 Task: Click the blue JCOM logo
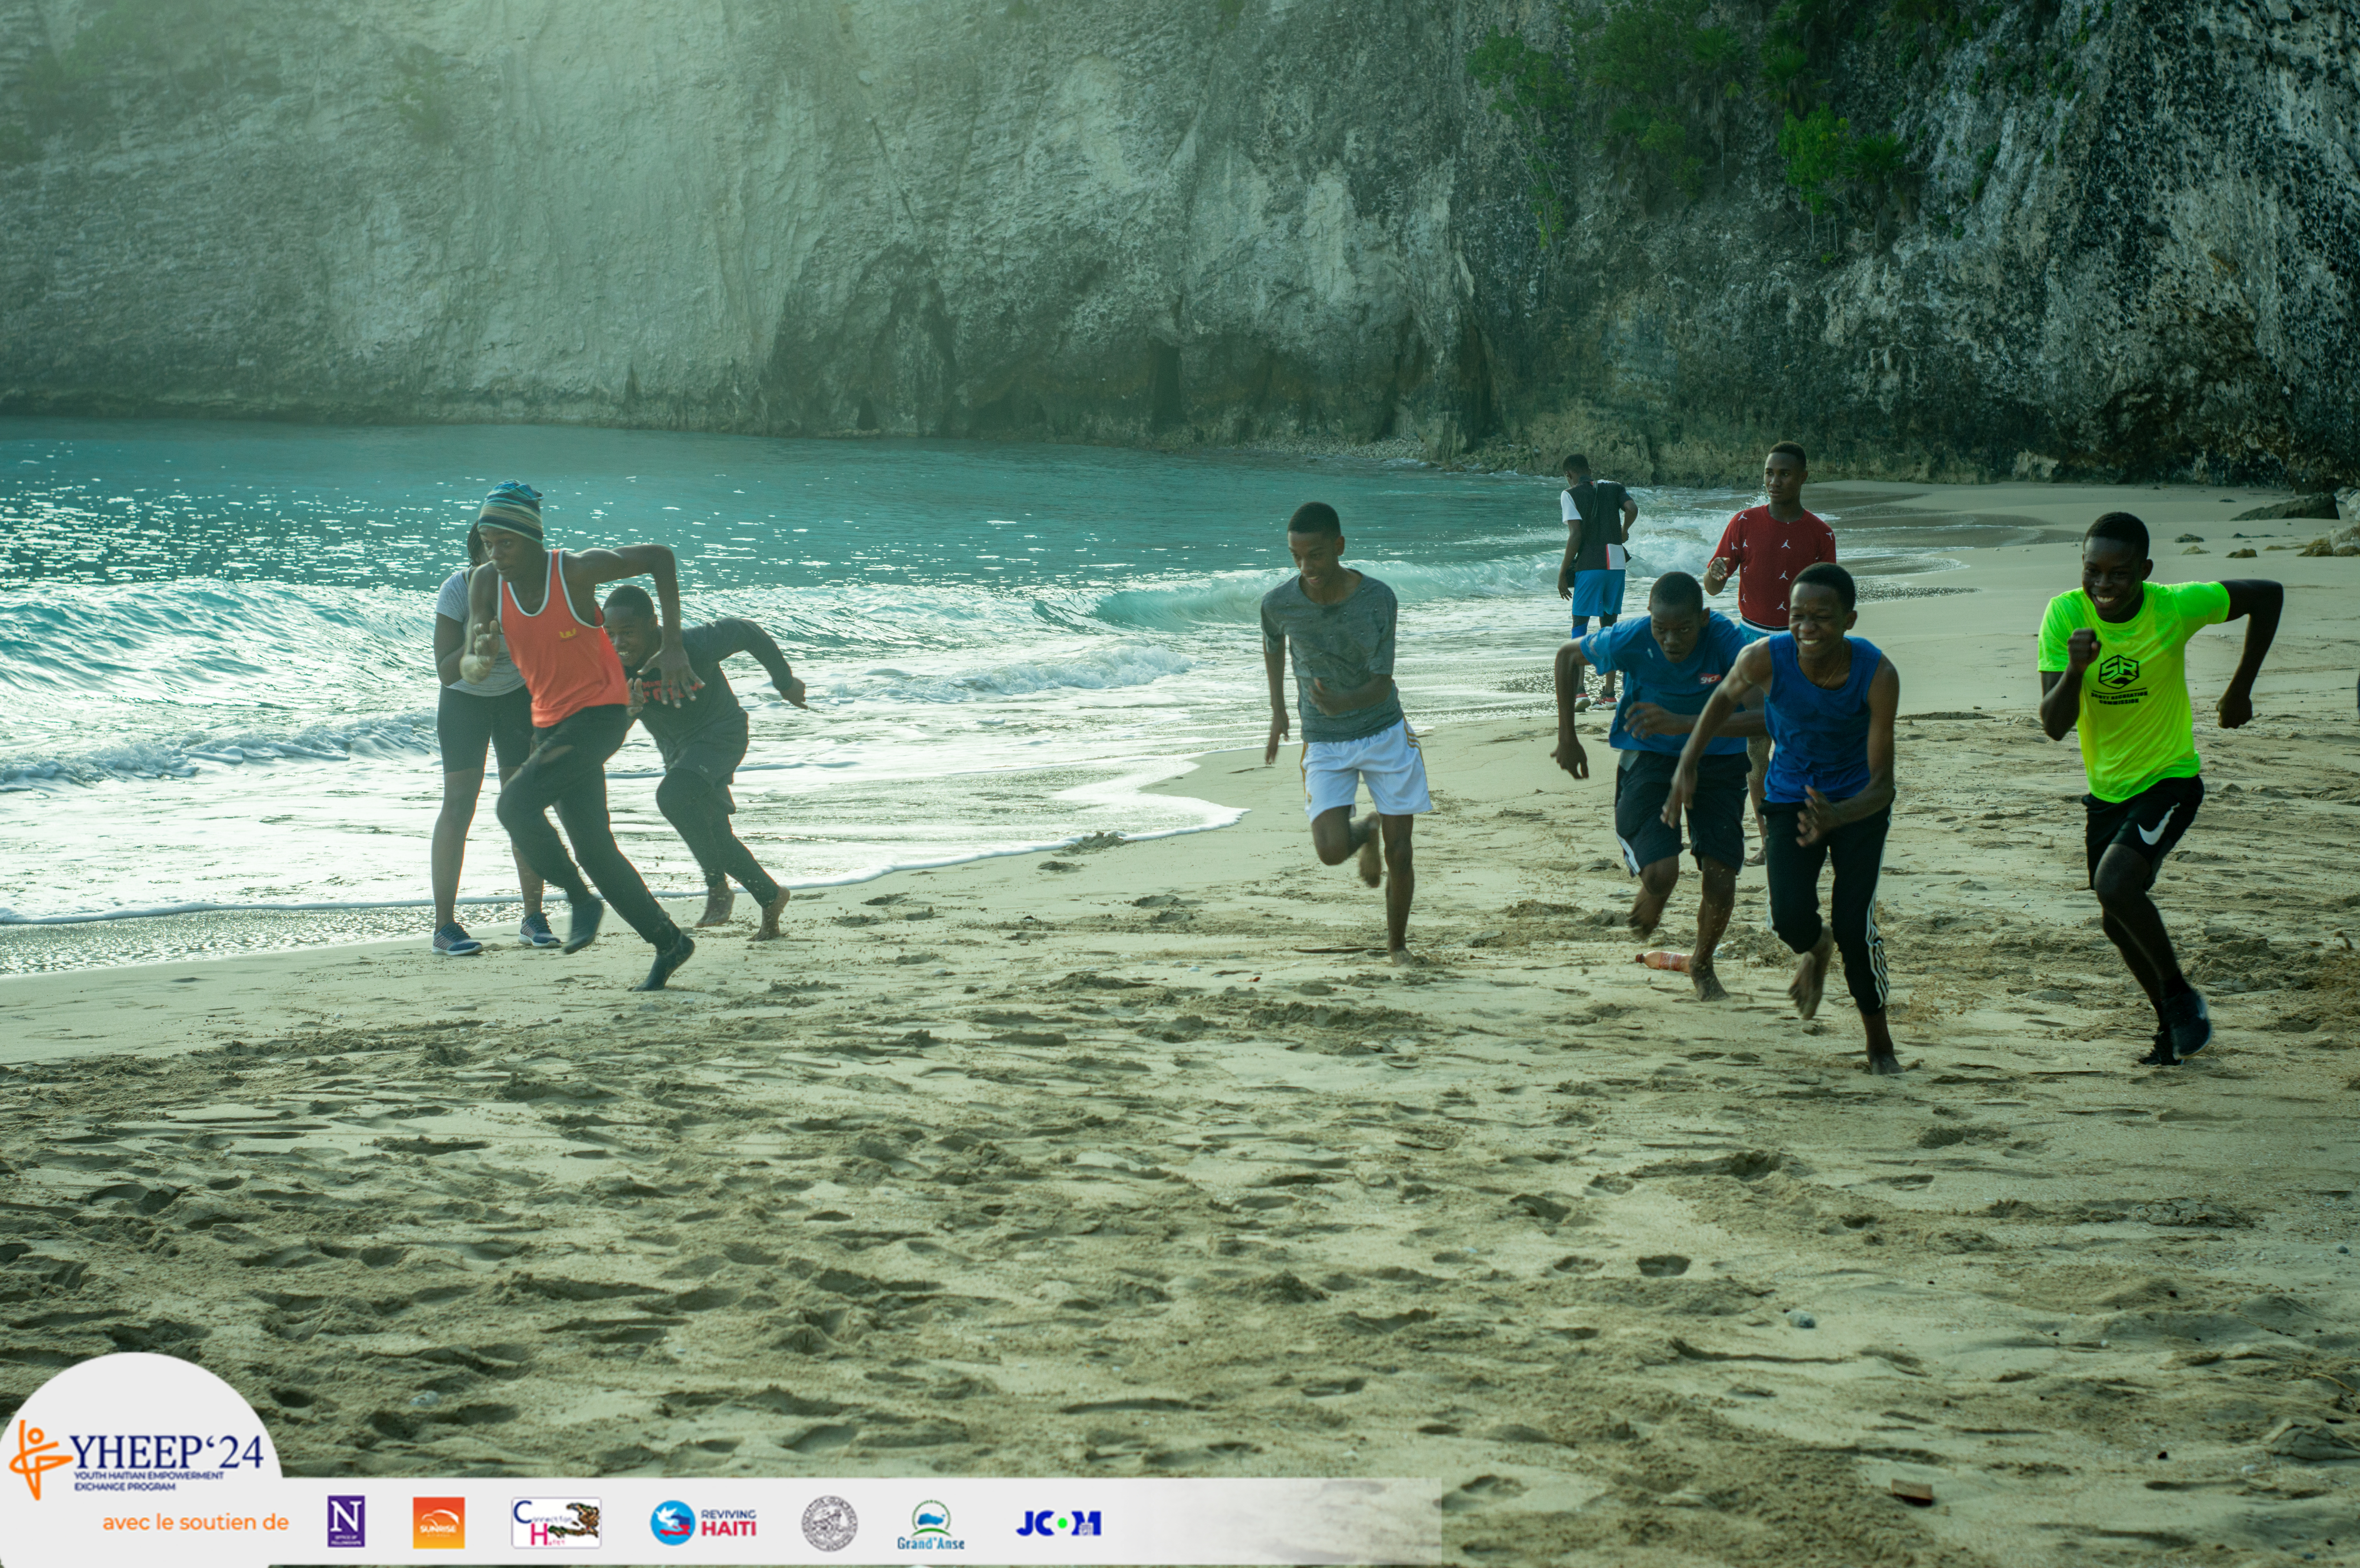1058,1523
